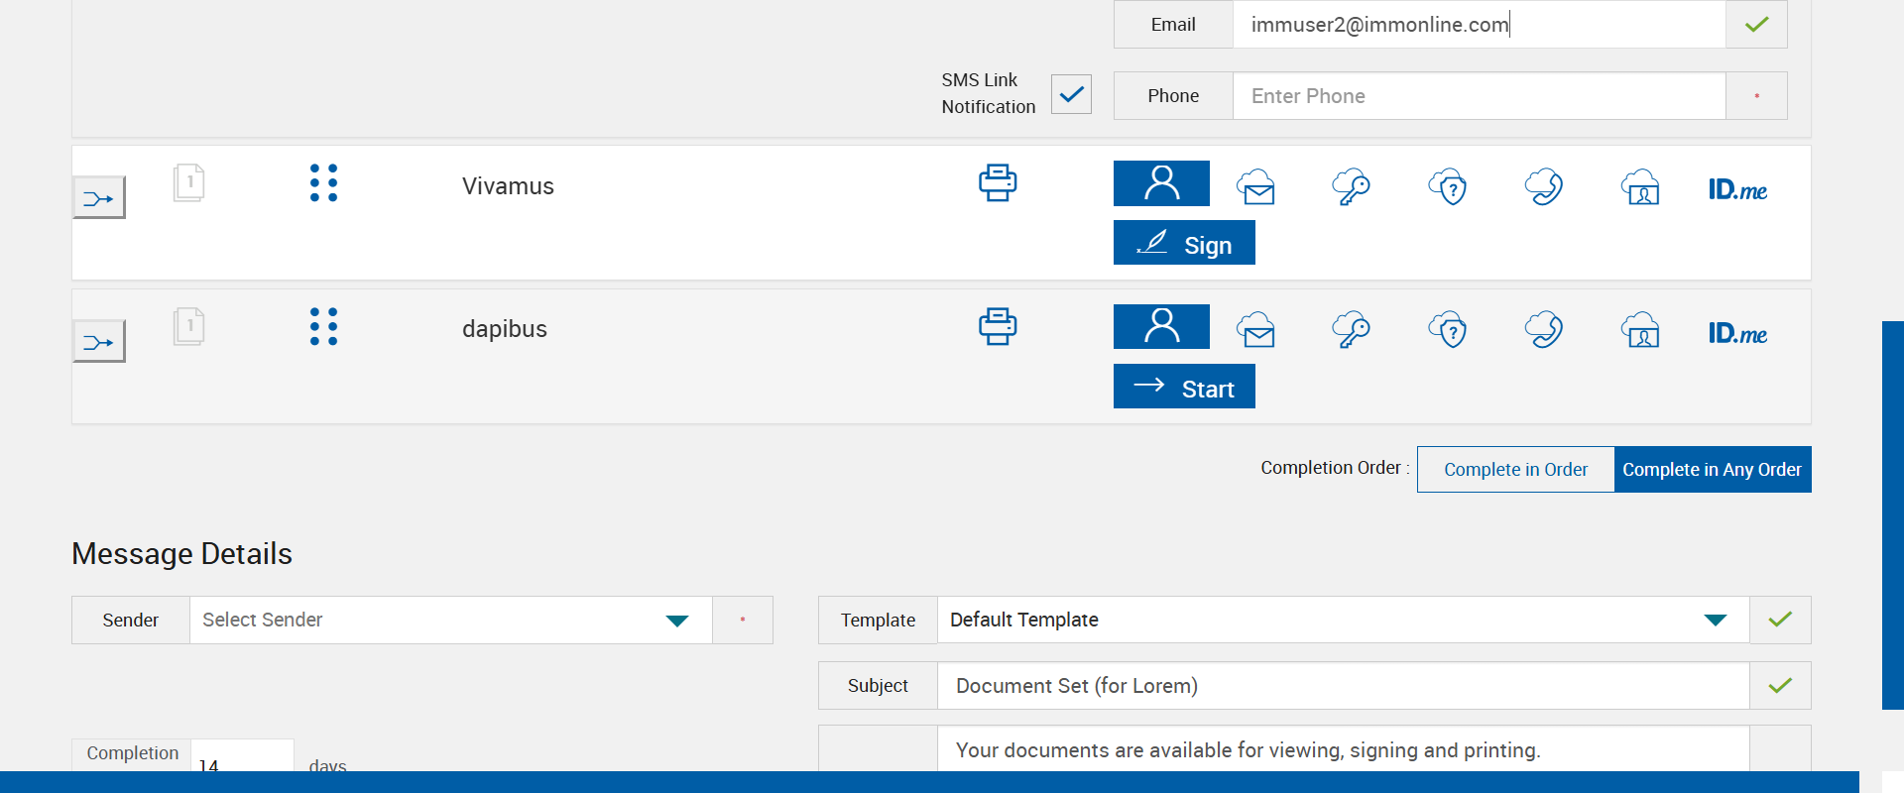Click the print icon in Vivamus row
1904x793 pixels.
coord(998,183)
